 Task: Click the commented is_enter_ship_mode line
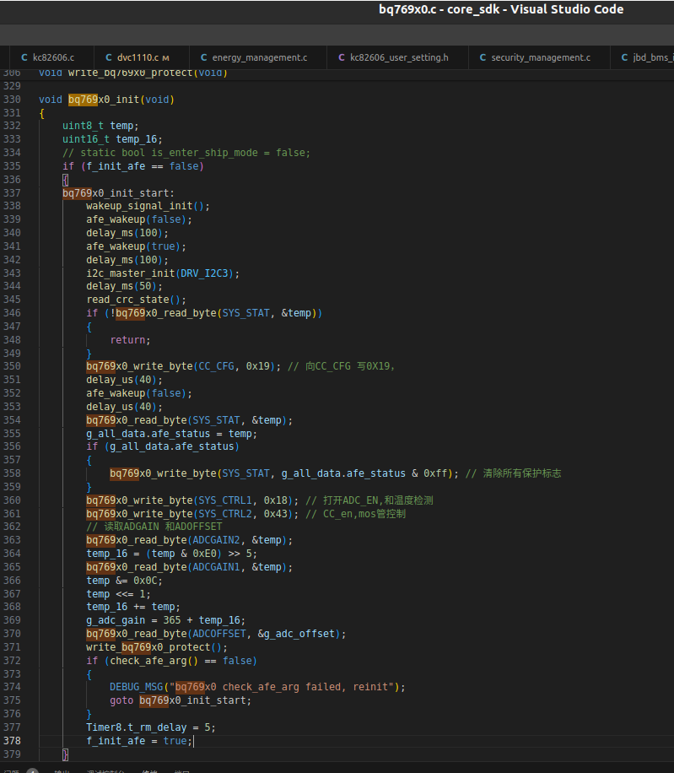pyautogui.click(x=186, y=153)
